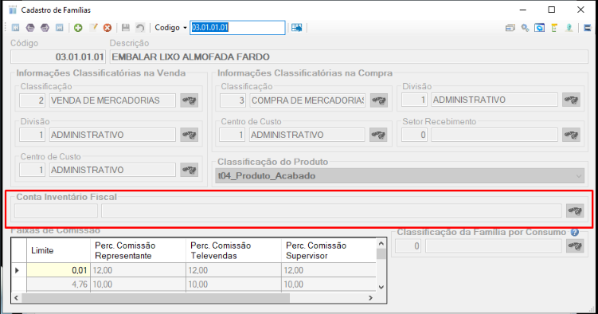Click the Compra Classificação code field with 3

pyautogui.click(x=233, y=100)
